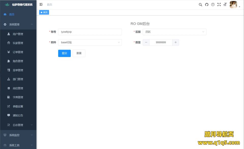This screenshot has height=149, width=244.
Task: Open the GitHub source link icon
Action: [x=207, y=5]
